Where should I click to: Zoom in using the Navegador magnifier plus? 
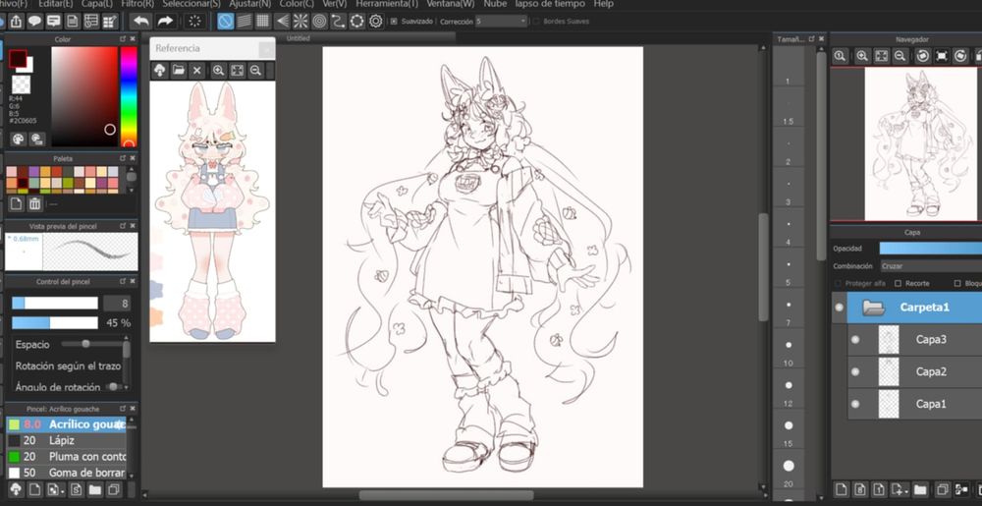click(x=862, y=56)
